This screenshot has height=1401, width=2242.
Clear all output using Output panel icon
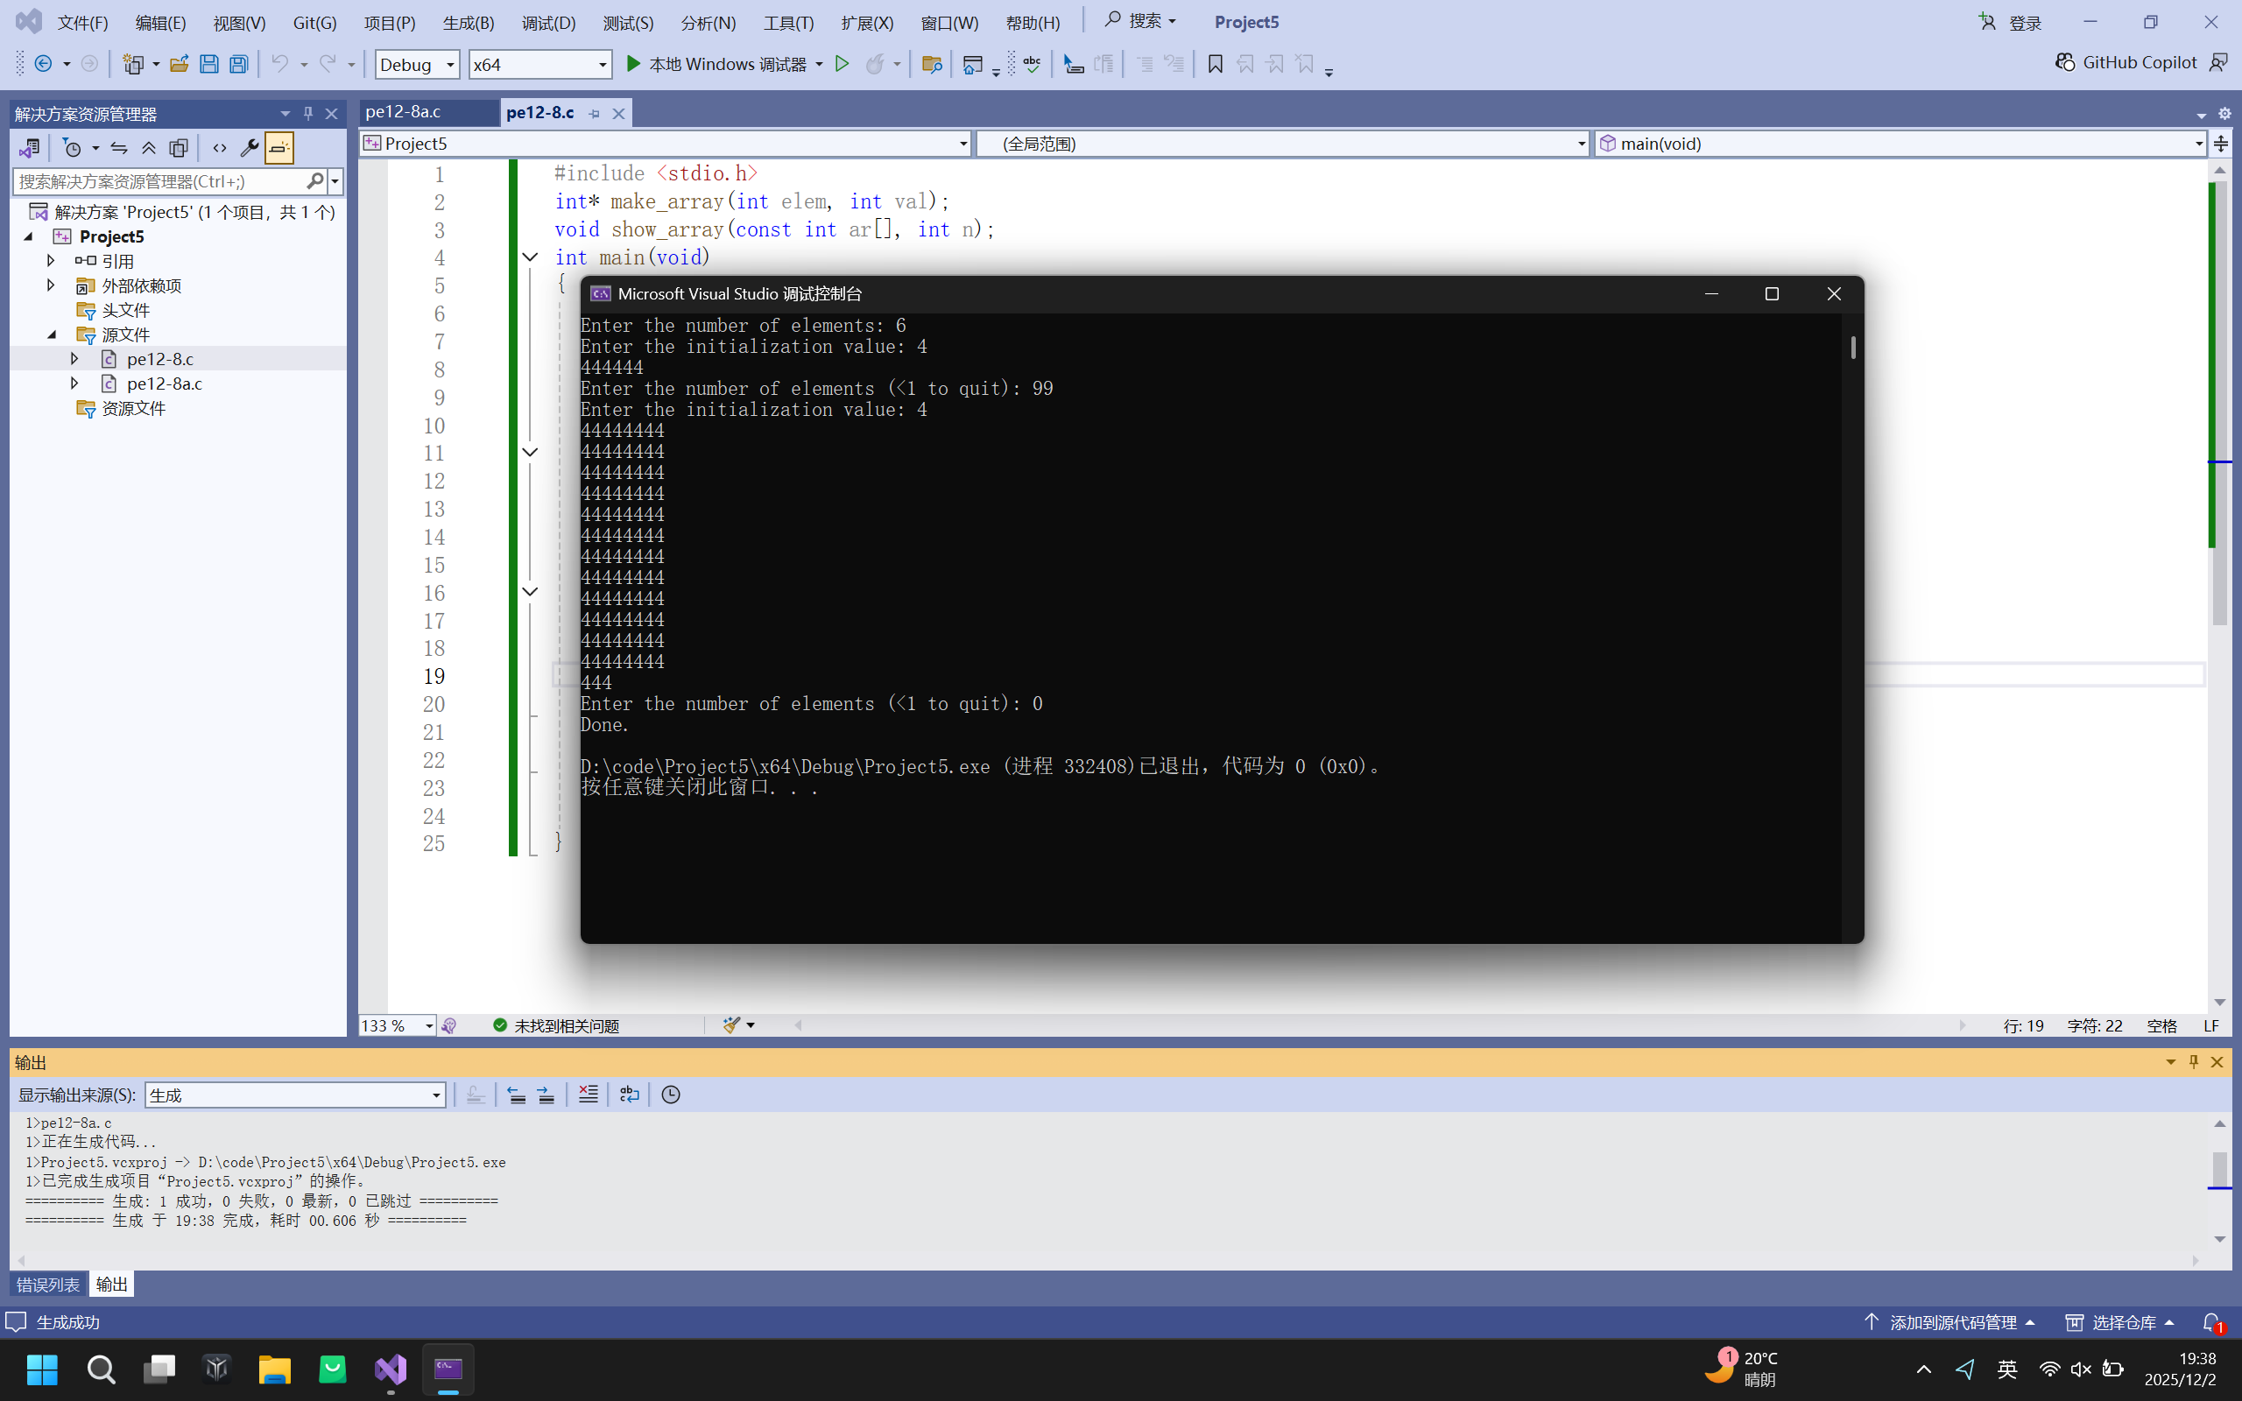[x=588, y=1095]
